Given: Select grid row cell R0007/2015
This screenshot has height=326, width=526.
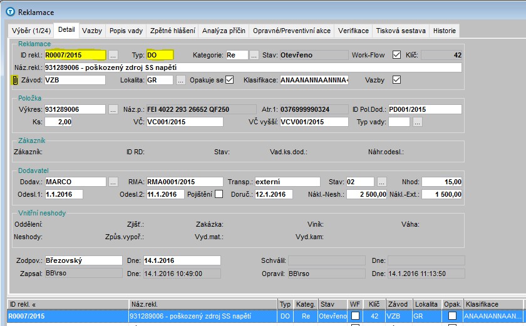Looking at the screenshot, I should [68, 316].
